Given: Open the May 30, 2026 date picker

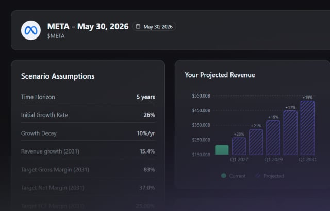Looking at the screenshot, I should tap(154, 27).
